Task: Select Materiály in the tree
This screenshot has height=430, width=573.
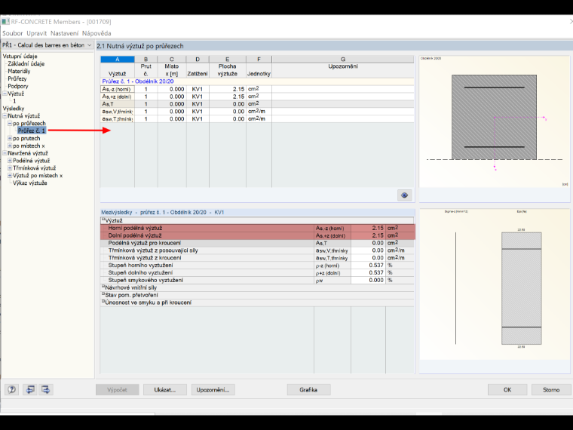Action: pos(19,72)
